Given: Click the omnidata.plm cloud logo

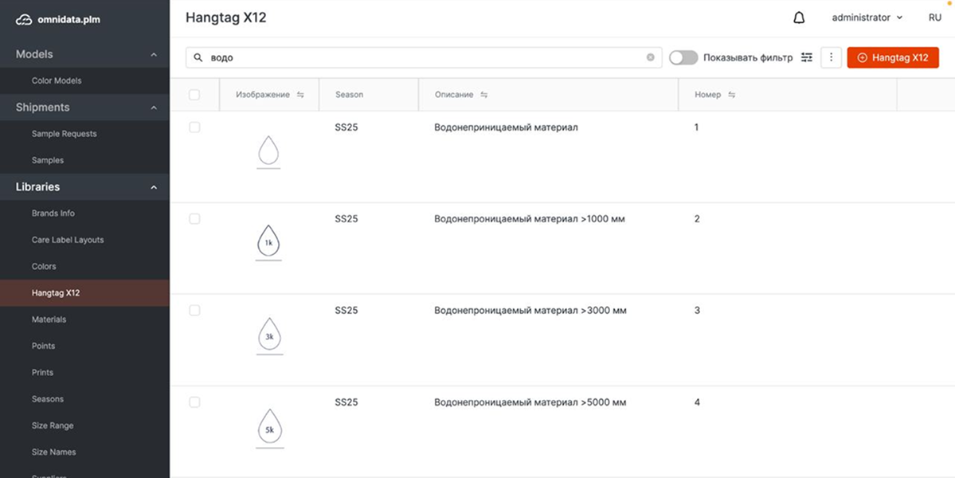Looking at the screenshot, I should click(x=24, y=19).
